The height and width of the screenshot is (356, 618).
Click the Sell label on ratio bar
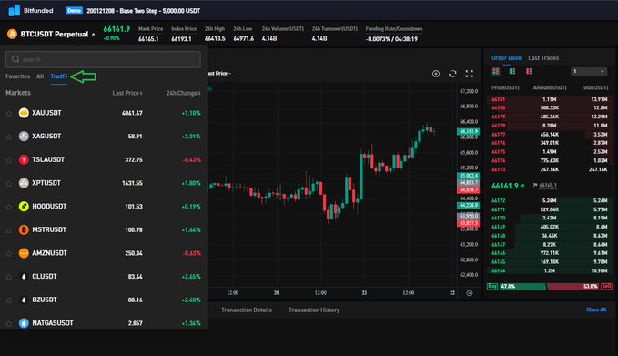(606, 286)
